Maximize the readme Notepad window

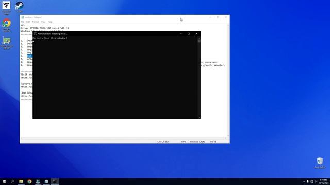[218, 17]
